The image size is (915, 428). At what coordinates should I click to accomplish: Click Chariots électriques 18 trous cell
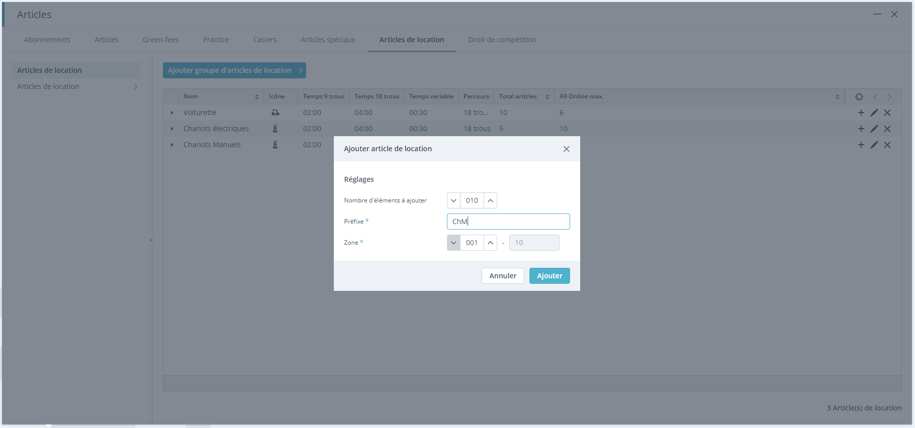(477, 129)
